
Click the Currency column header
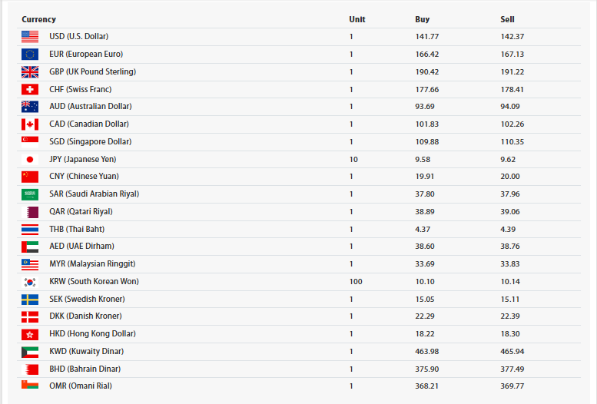click(38, 19)
